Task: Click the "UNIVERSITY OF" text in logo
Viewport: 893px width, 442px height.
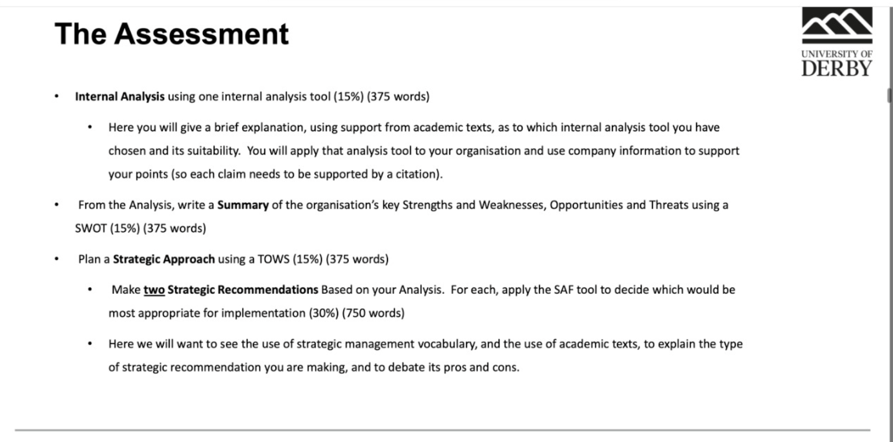Action: (x=837, y=54)
